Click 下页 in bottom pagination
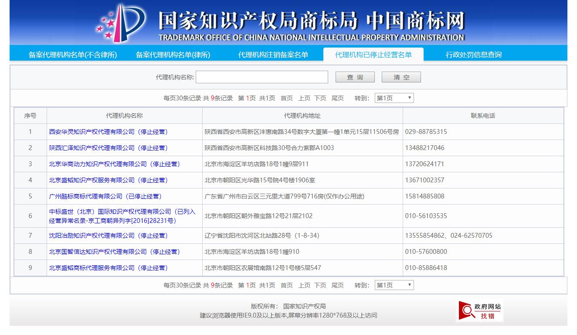The image size is (577, 335). 320,285
